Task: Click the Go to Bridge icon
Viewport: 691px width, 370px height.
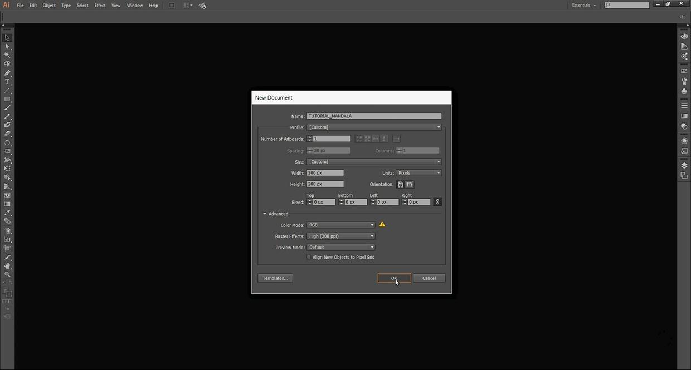Action: point(172,6)
